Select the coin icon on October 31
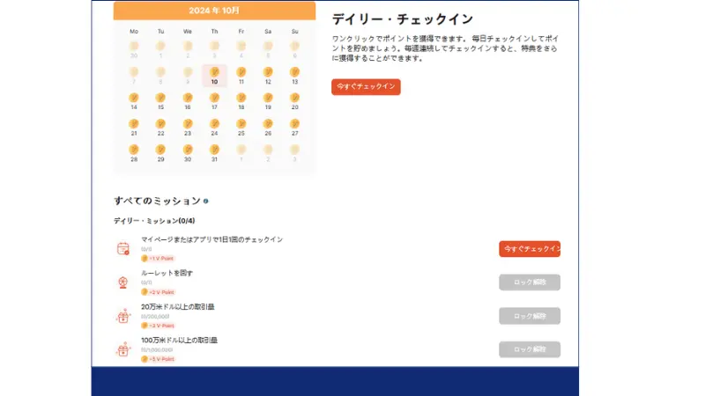Image resolution: width=705 pixels, height=396 pixels. (214, 150)
